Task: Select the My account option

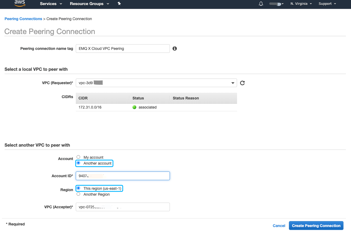Action: [78, 157]
